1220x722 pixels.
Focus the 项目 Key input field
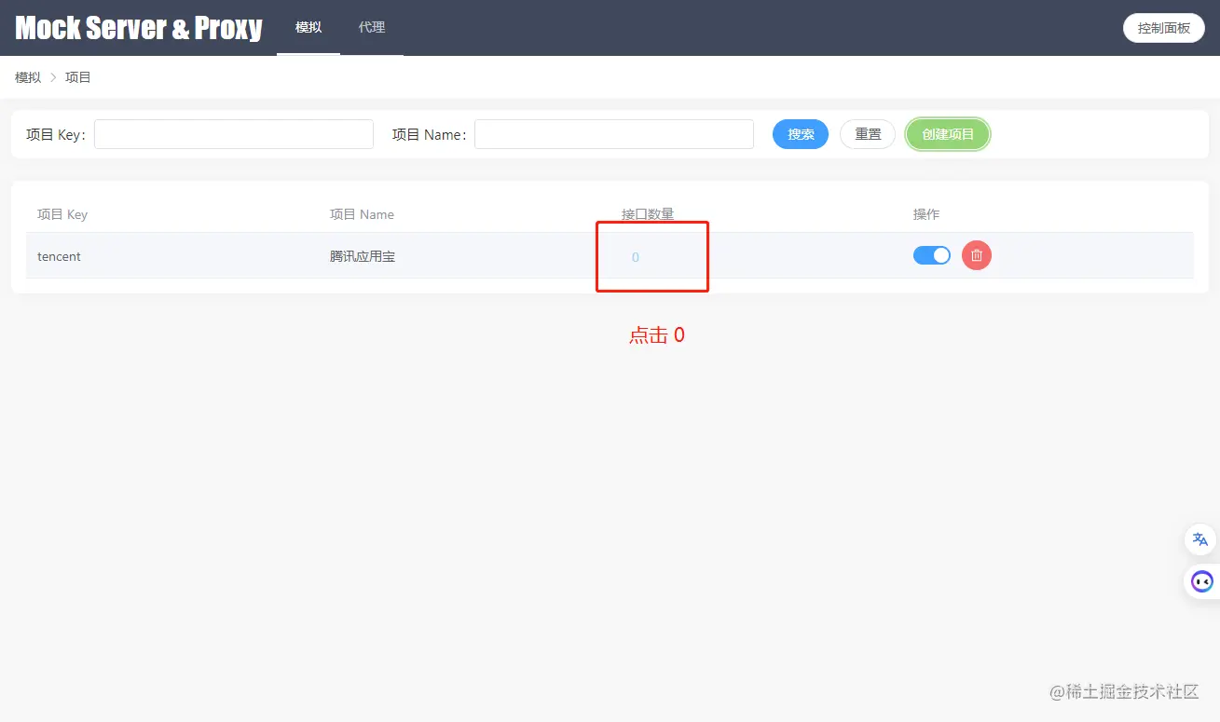click(x=234, y=134)
